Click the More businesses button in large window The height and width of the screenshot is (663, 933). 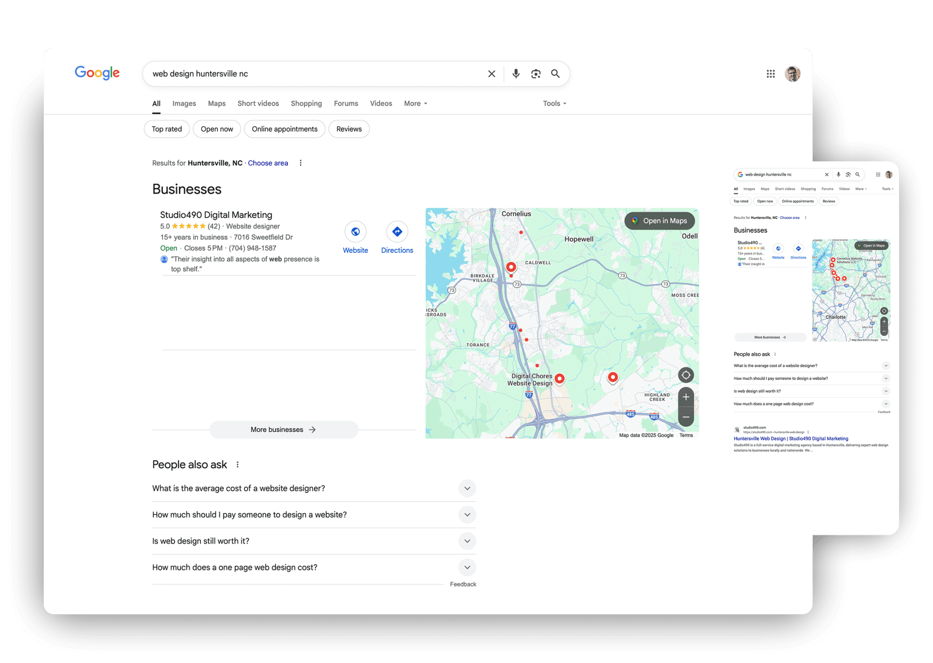tap(283, 430)
